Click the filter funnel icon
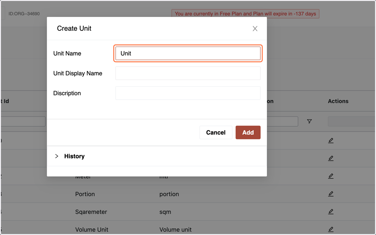The image size is (376, 235). [309, 121]
